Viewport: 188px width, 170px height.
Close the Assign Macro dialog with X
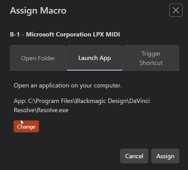[x=176, y=10]
